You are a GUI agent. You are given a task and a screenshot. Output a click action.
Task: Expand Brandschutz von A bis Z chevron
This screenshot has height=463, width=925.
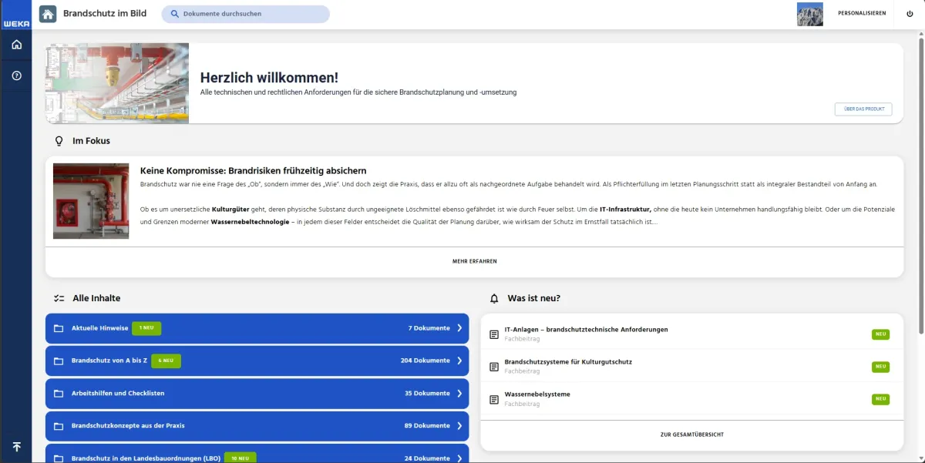point(459,361)
